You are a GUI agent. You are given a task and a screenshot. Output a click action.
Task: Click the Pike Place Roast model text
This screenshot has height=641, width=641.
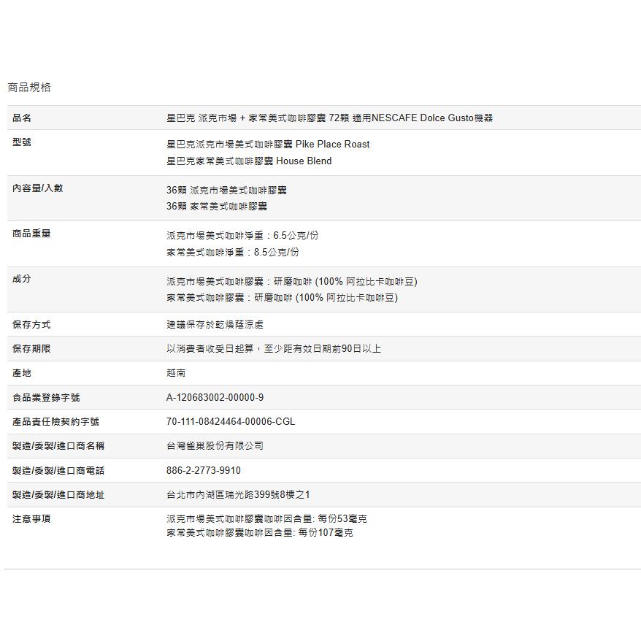click(267, 145)
